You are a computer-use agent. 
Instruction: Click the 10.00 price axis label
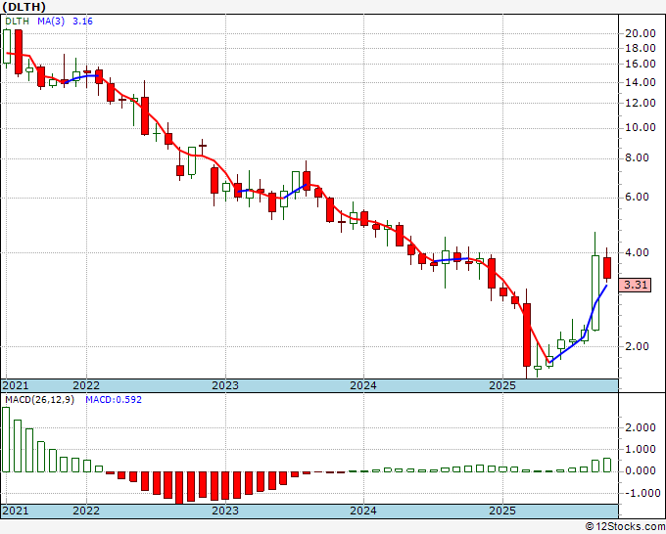click(x=640, y=128)
